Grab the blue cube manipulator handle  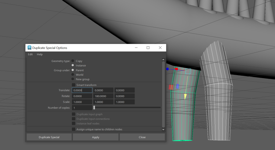click(167, 69)
